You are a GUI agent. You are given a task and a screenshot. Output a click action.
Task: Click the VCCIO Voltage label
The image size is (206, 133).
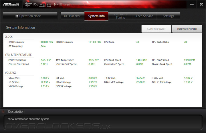16,86
